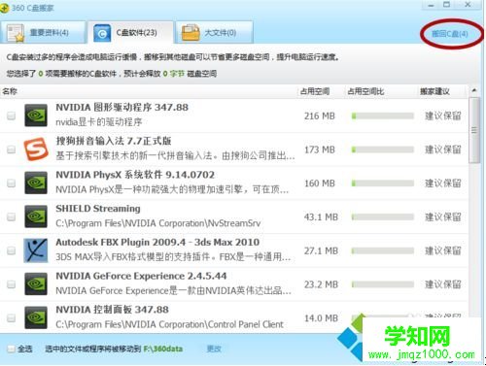The height and width of the screenshot is (366, 486).
Task: Check the 搜狗拼音输入法 7.7正式版 checkbox
Action: 12,150
